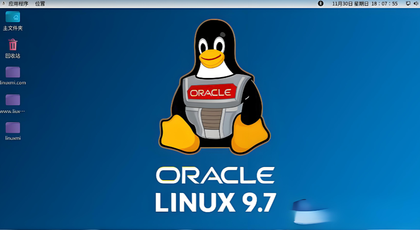Click the small logo beside 应用程序

3,3
